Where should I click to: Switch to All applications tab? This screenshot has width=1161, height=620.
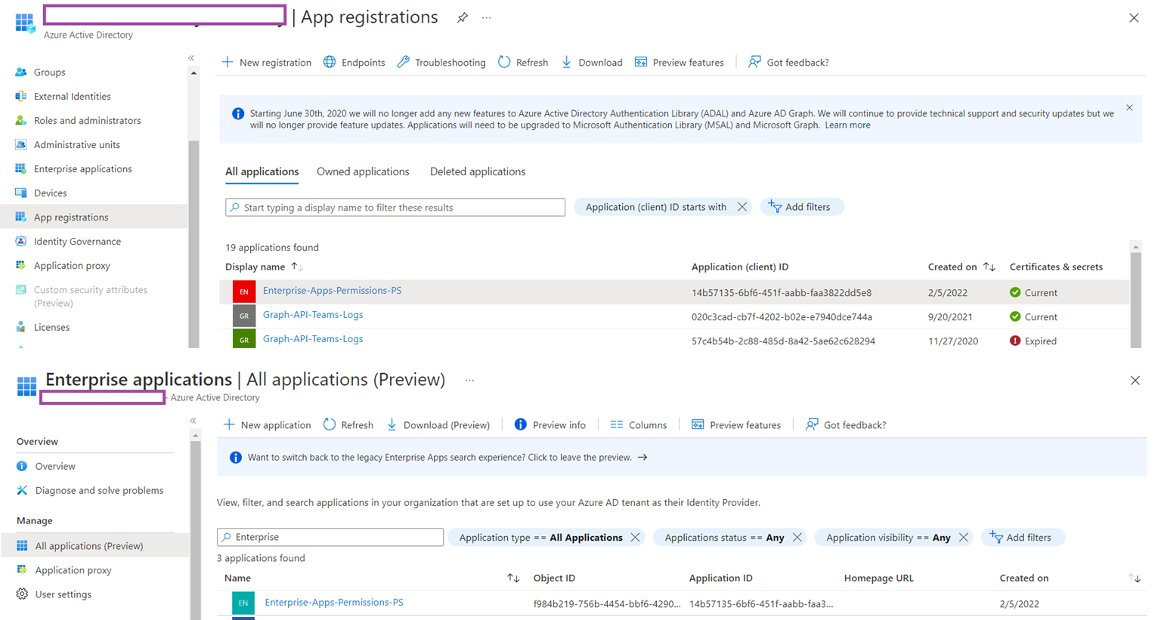[x=262, y=171]
